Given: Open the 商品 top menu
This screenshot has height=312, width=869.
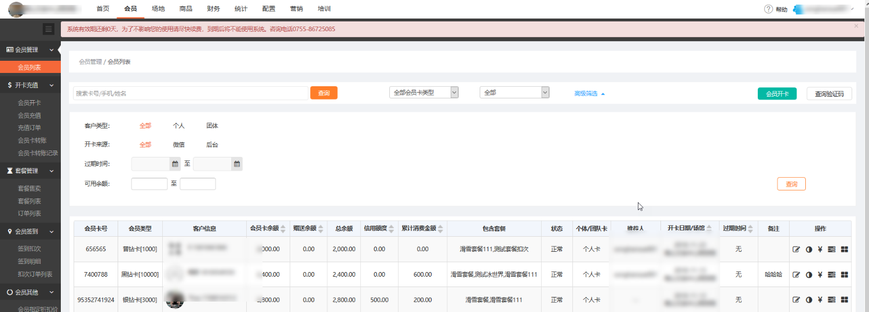Looking at the screenshot, I should coord(186,9).
